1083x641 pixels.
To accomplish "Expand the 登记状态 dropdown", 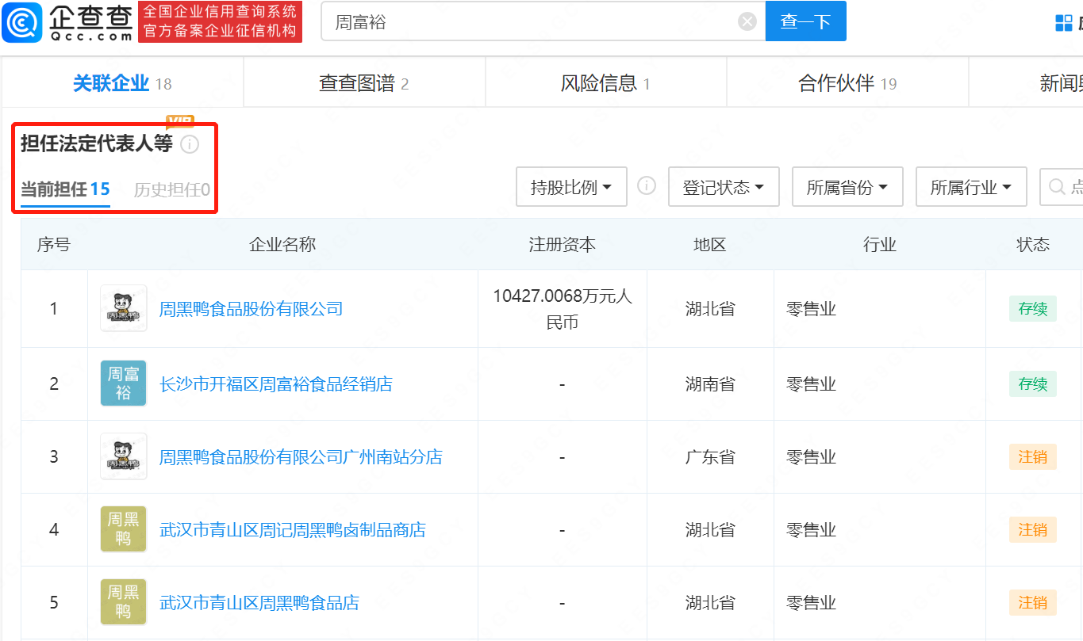I will pos(724,187).
